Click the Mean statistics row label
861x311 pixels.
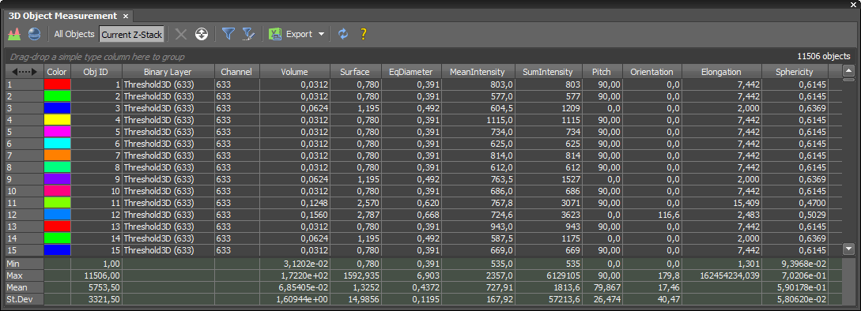tap(25, 287)
